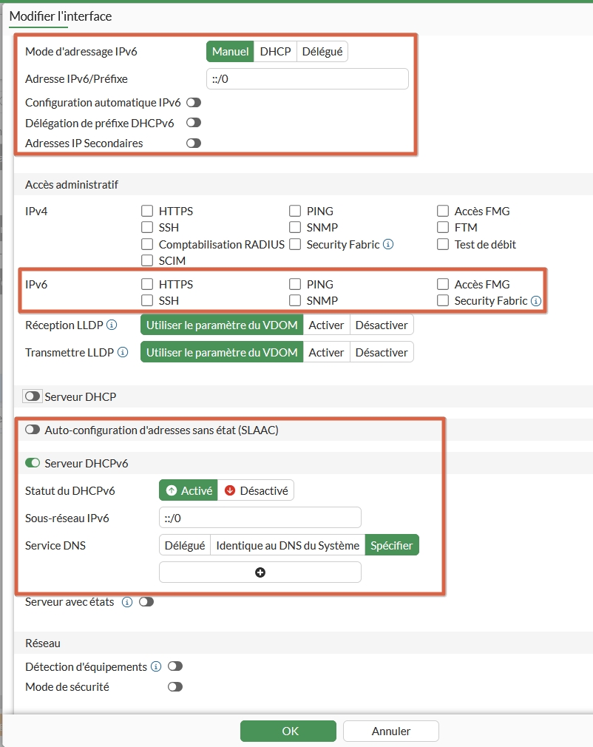Open the Détection d'équipements info icon
The width and height of the screenshot is (593, 747).
pos(155,666)
